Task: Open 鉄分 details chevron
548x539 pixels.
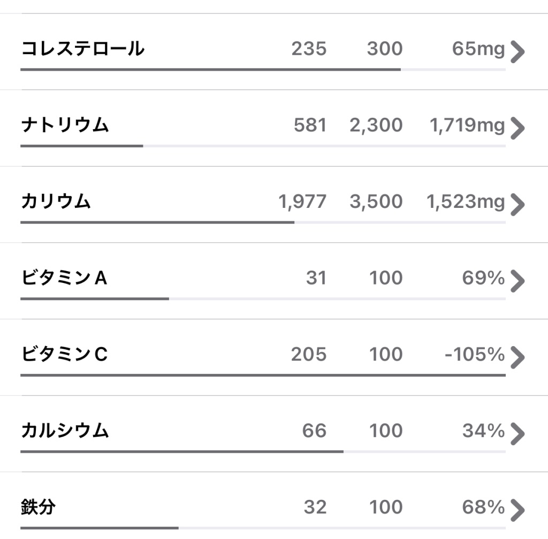Action: click(x=517, y=510)
